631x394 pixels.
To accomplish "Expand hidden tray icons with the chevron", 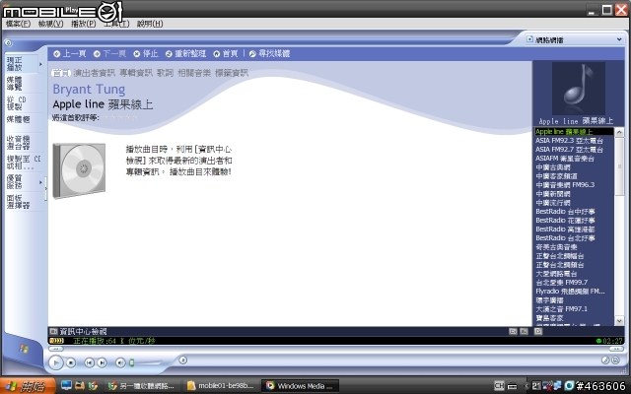I will 526,386.
